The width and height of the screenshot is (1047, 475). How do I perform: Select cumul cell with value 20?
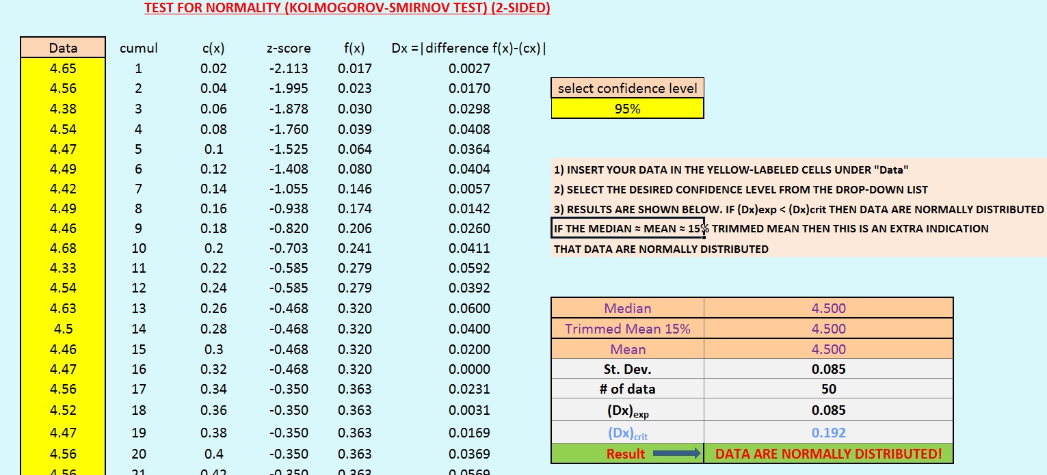point(139,454)
